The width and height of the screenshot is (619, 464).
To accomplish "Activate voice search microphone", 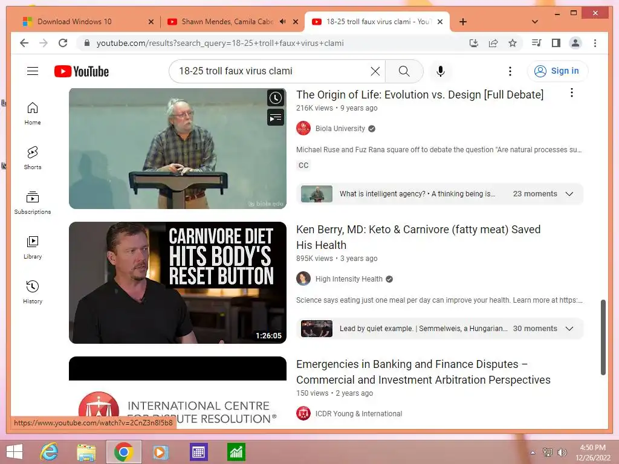I will [441, 71].
